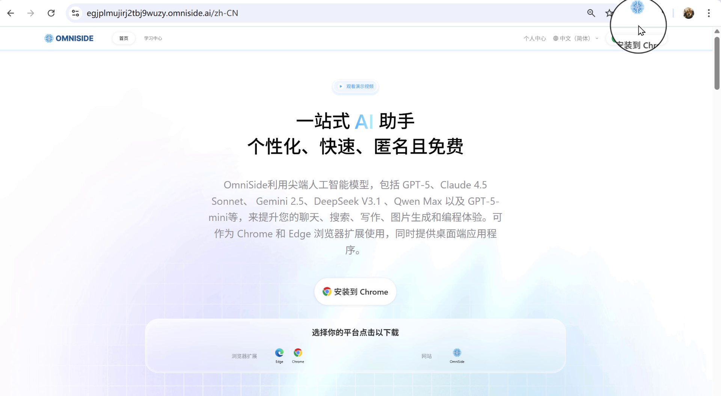Open the Chrome profile avatar
This screenshot has width=721, height=396.
click(688, 13)
